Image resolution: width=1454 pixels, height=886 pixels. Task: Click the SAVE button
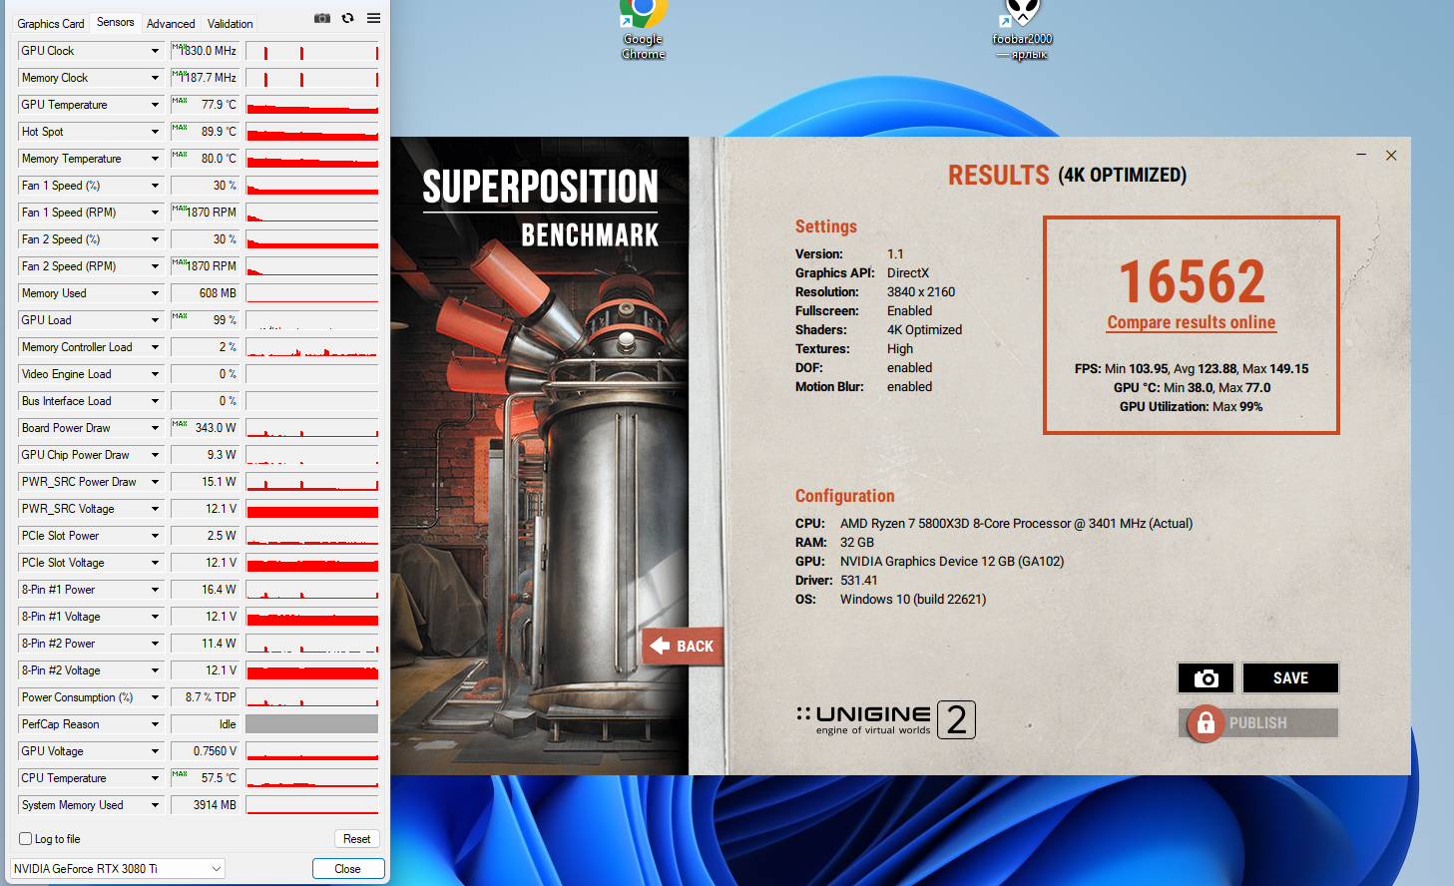pyautogui.click(x=1290, y=678)
